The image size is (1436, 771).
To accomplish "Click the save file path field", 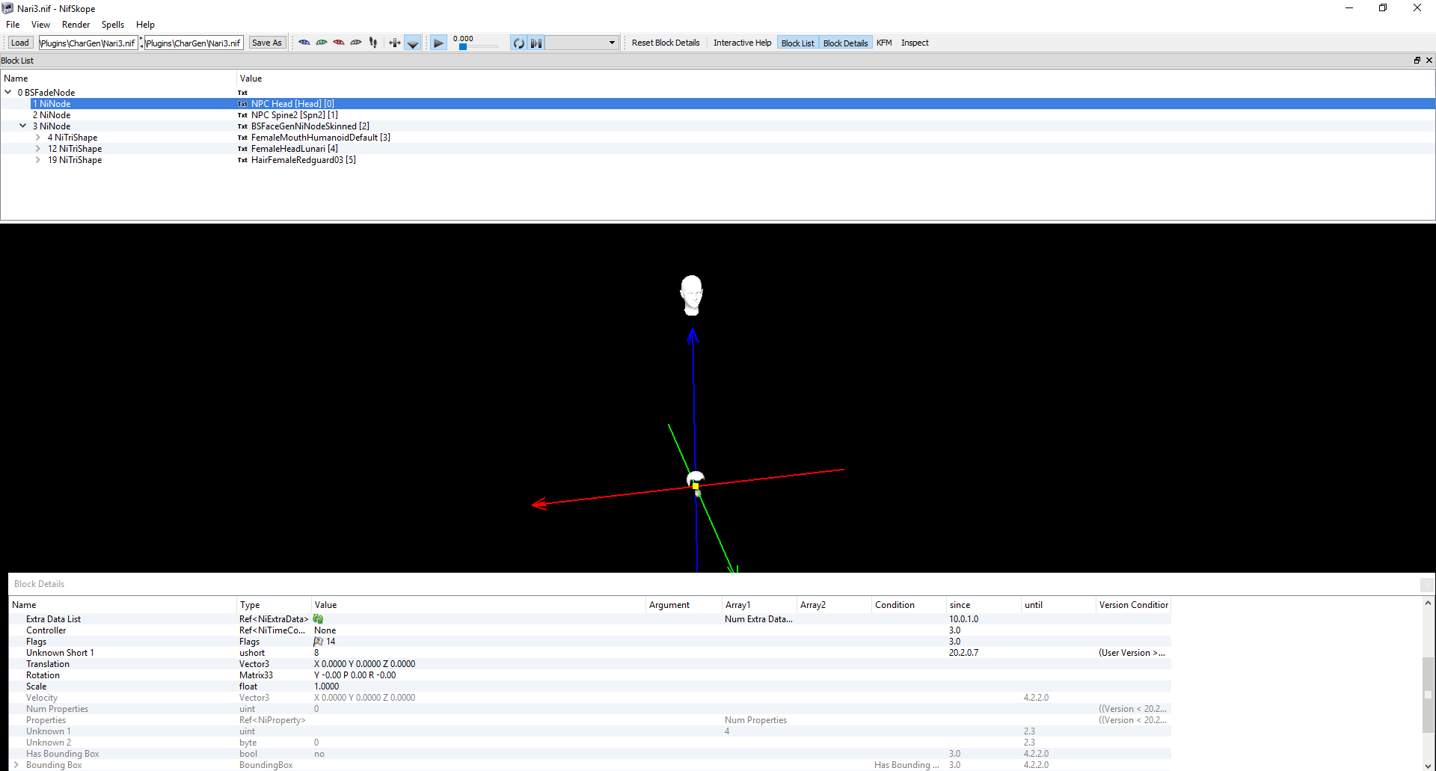I will point(194,43).
